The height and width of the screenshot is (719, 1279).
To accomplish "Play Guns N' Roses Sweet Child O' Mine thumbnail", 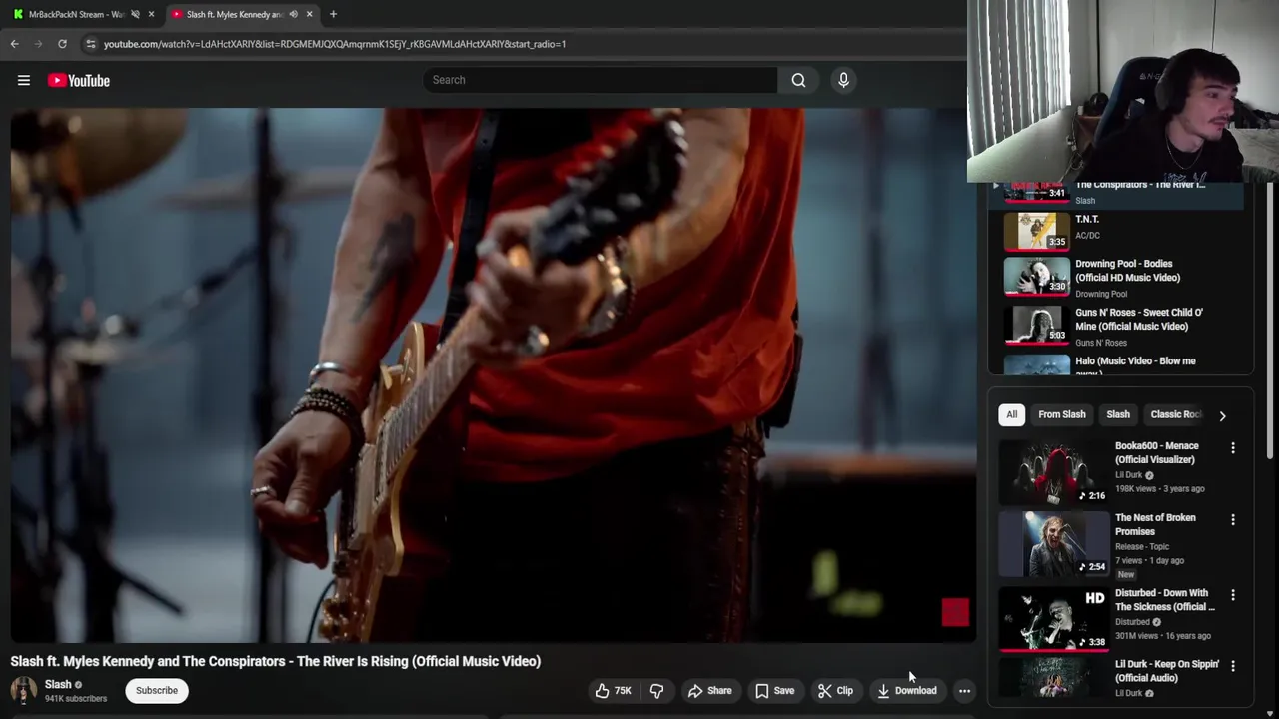I will (x=1036, y=325).
